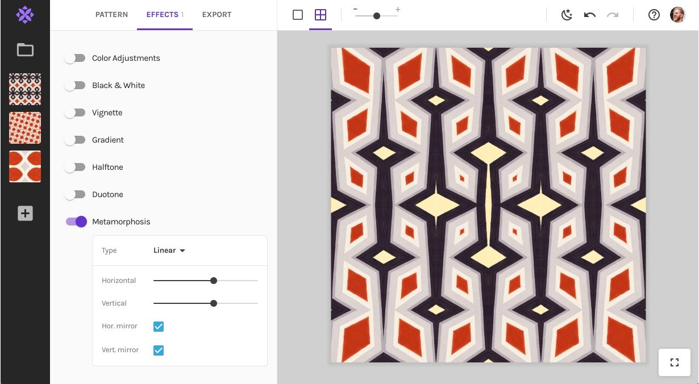The height and width of the screenshot is (384, 699).
Task: Open the folder icon in sidebar
Action: [25, 50]
